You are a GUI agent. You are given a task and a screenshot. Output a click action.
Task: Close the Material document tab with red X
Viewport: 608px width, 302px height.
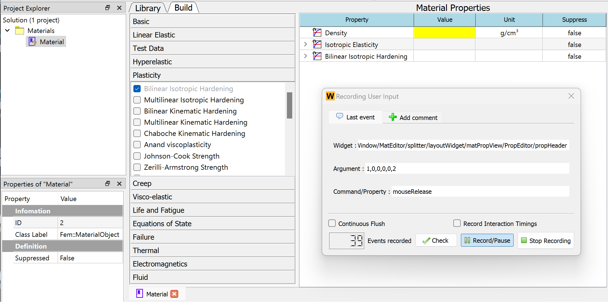click(x=174, y=294)
